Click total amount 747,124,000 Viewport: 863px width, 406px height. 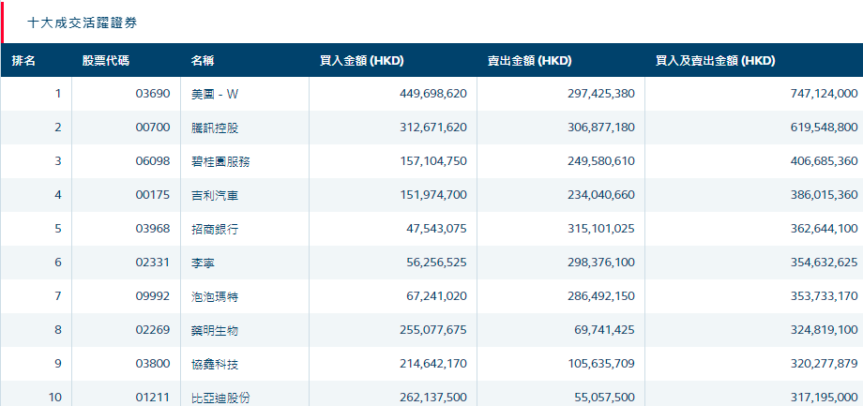[x=824, y=94]
